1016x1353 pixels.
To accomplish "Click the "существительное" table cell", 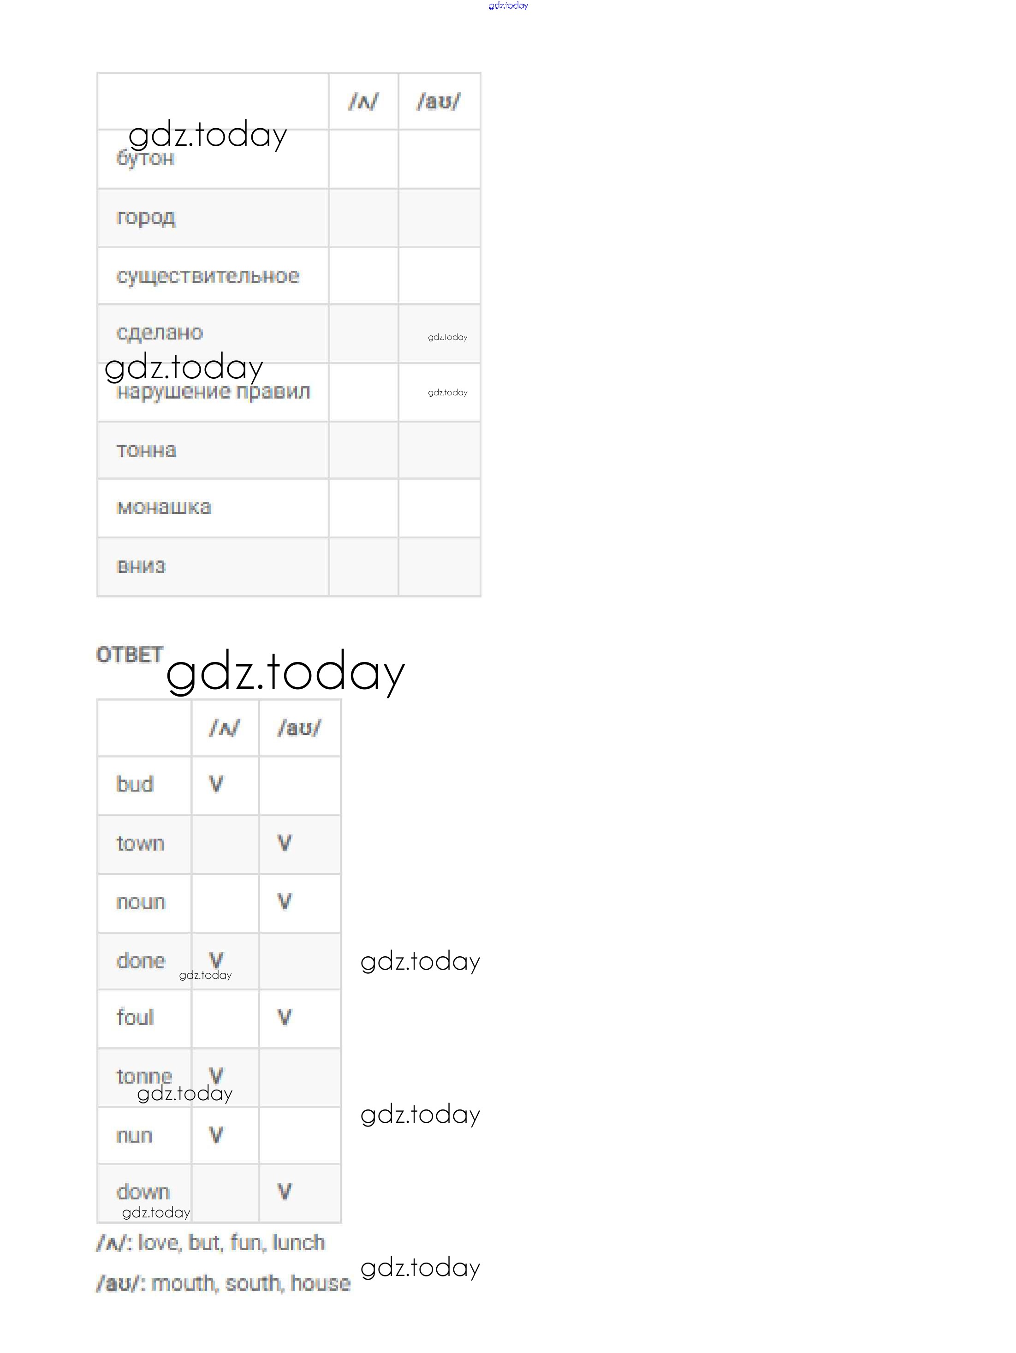I will click(x=208, y=276).
